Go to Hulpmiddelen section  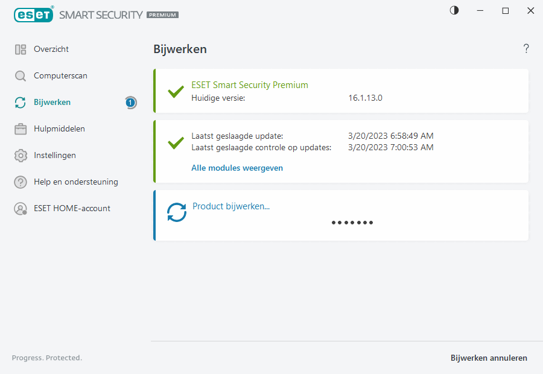[59, 129]
